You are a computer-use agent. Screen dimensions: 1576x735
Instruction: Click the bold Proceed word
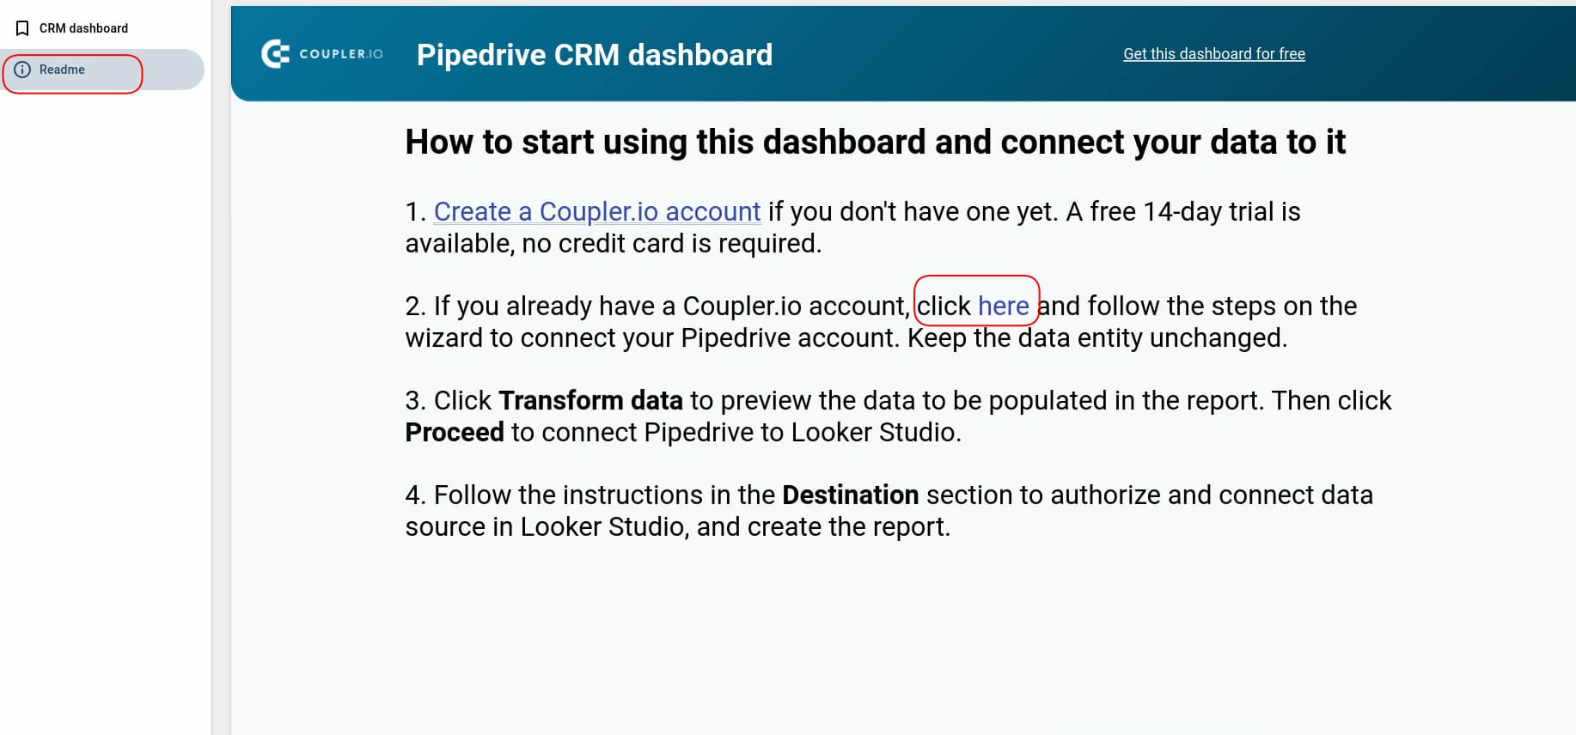[x=455, y=432]
